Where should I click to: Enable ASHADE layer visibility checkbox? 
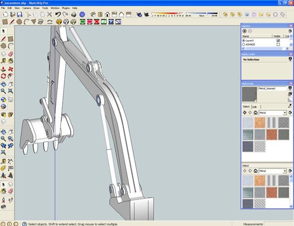pyautogui.click(x=278, y=45)
